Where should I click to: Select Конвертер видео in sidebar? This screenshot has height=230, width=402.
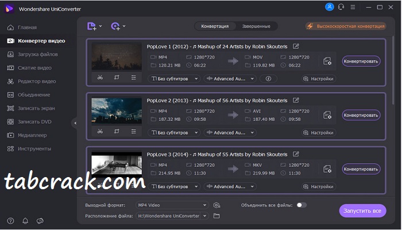[36, 41]
